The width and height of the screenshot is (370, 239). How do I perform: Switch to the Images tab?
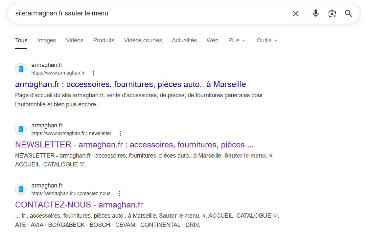pos(46,40)
